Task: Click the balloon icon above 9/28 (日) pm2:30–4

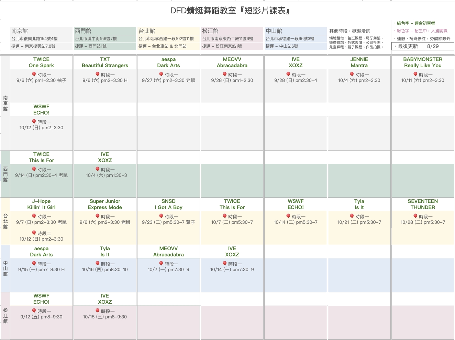Action: 288,74
